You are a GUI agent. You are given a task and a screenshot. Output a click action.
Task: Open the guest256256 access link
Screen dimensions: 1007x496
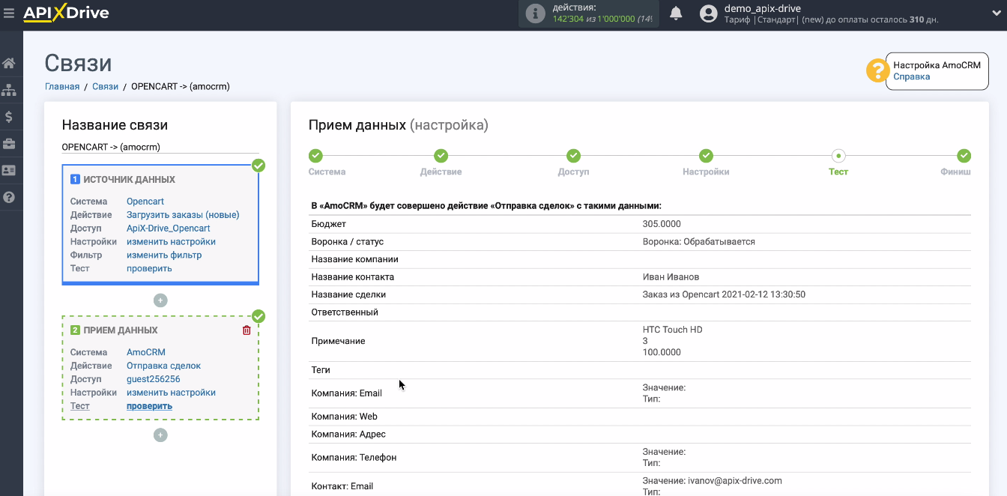point(154,379)
